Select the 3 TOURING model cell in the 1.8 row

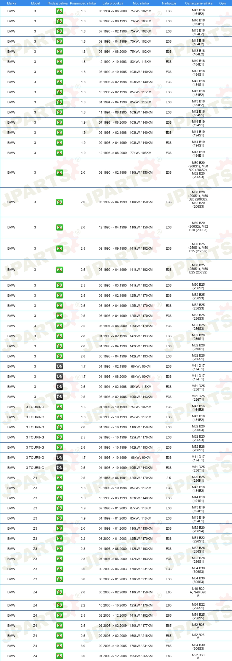(35, 417)
